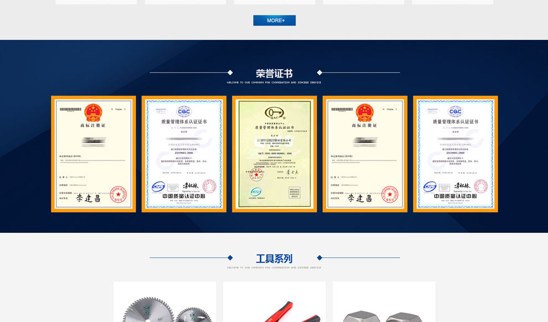
Task: View the green QAC quality certificate
Action: pos(275,154)
